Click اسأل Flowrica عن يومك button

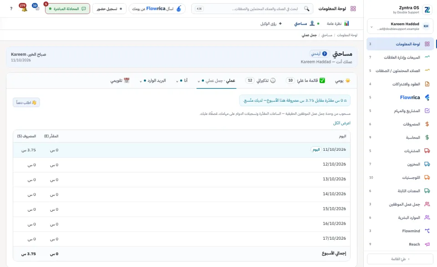point(157,9)
